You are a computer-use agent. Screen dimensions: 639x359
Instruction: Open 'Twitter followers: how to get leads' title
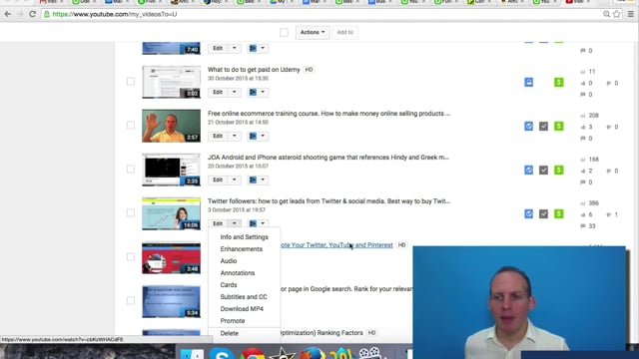[x=328, y=201]
